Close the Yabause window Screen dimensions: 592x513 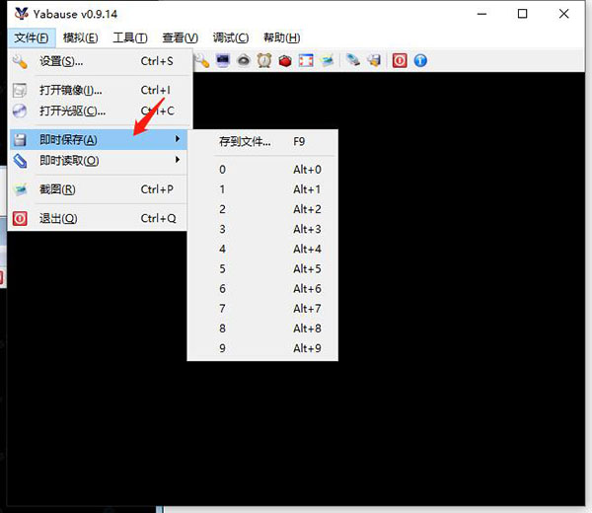coord(563,14)
